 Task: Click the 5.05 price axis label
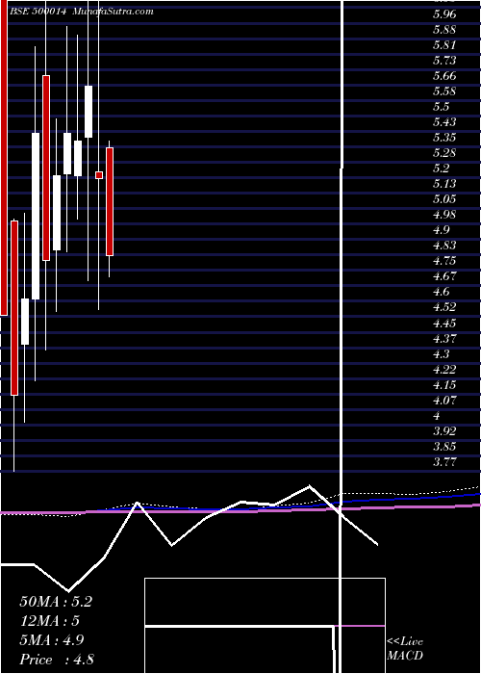(444, 199)
